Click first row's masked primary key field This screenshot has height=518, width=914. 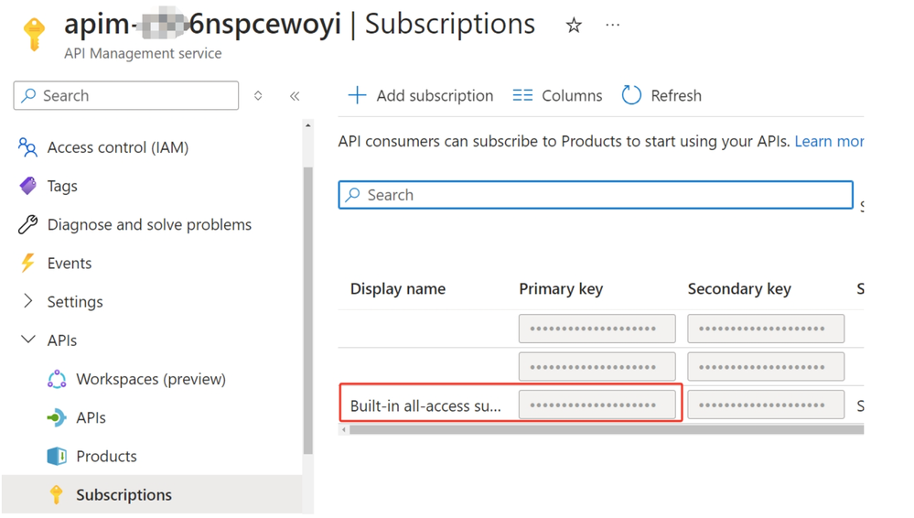tap(597, 329)
